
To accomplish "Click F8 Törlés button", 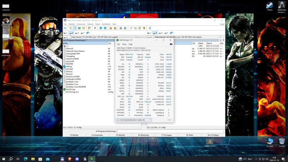I will (x=190, y=135).
